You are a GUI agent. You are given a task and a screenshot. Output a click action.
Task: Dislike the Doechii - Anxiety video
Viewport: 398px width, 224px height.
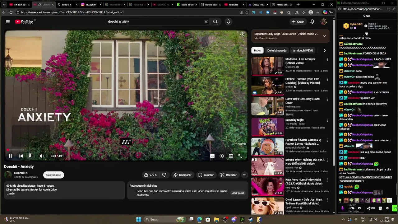pos(164,175)
